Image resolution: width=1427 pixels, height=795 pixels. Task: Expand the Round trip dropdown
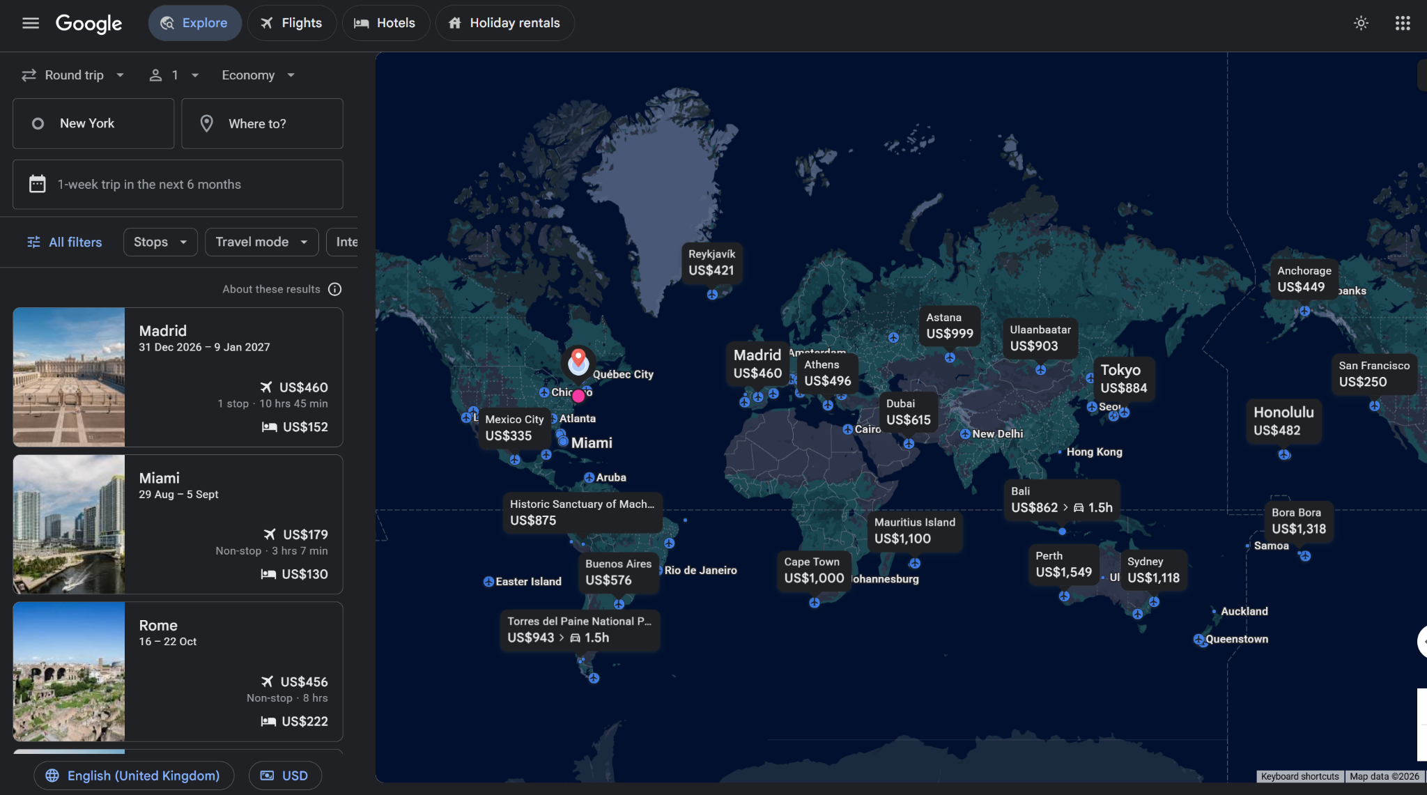pos(73,75)
